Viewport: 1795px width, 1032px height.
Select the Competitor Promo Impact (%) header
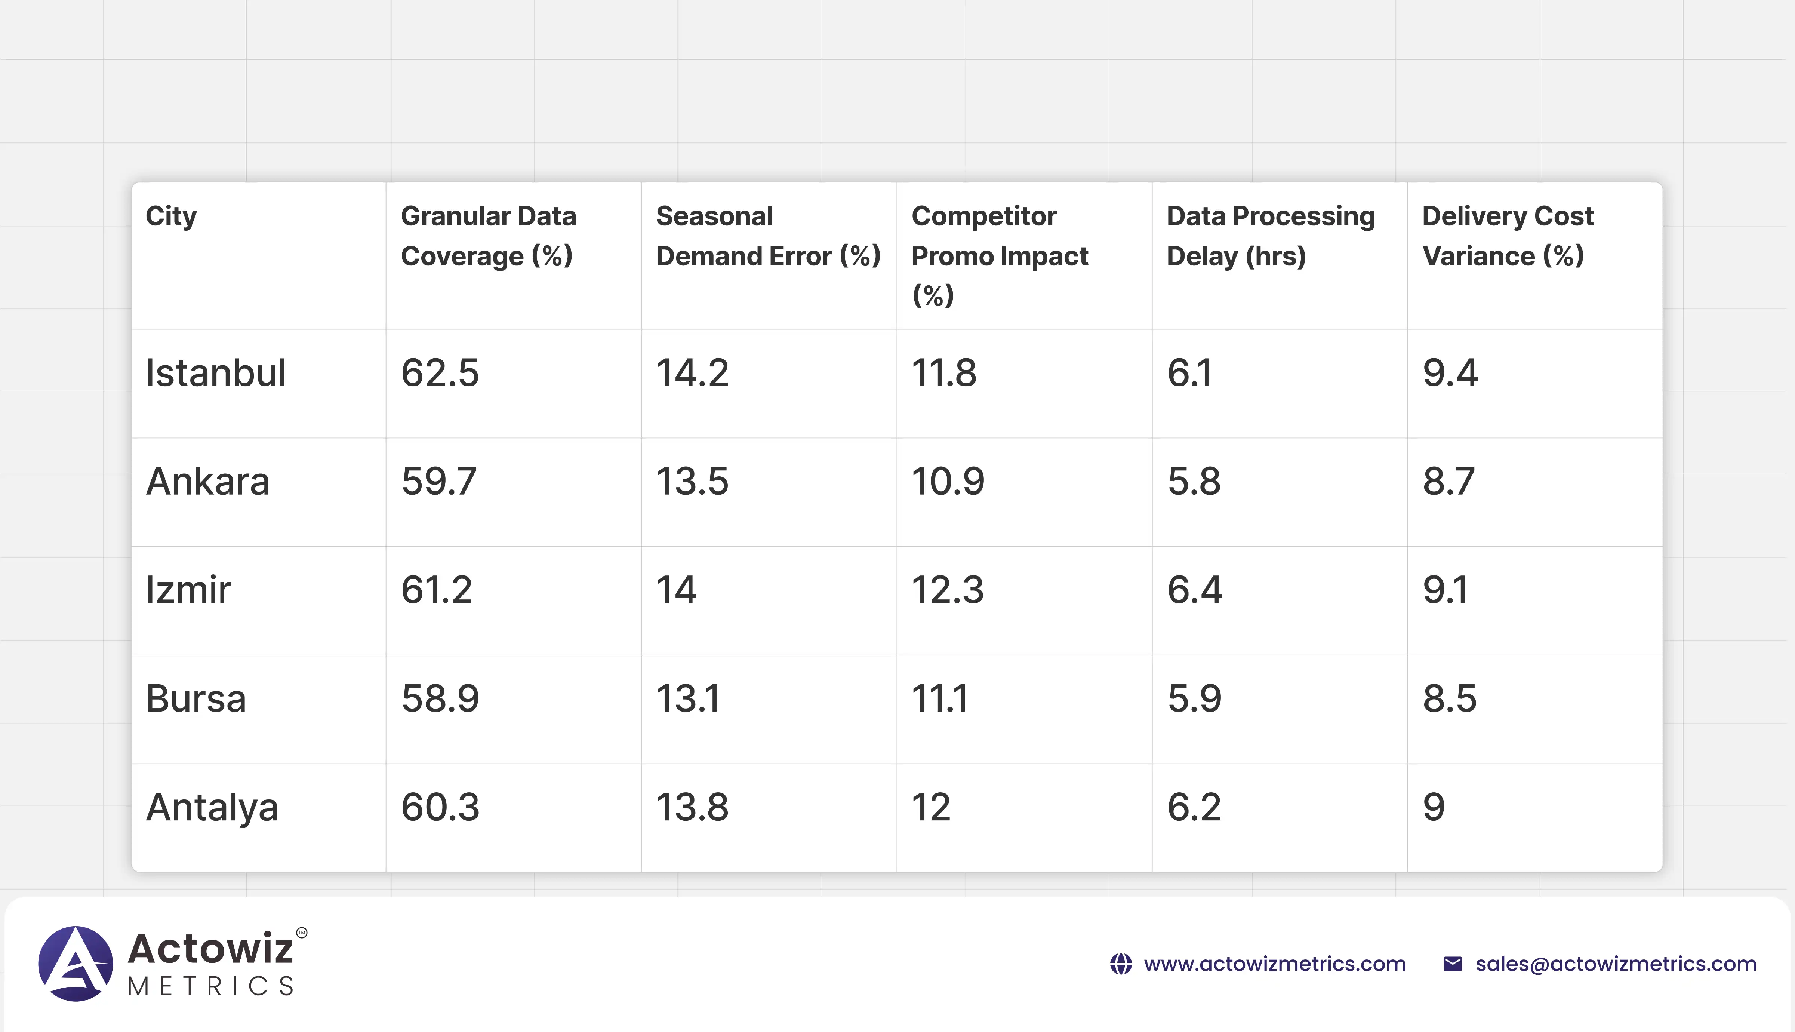click(x=999, y=255)
